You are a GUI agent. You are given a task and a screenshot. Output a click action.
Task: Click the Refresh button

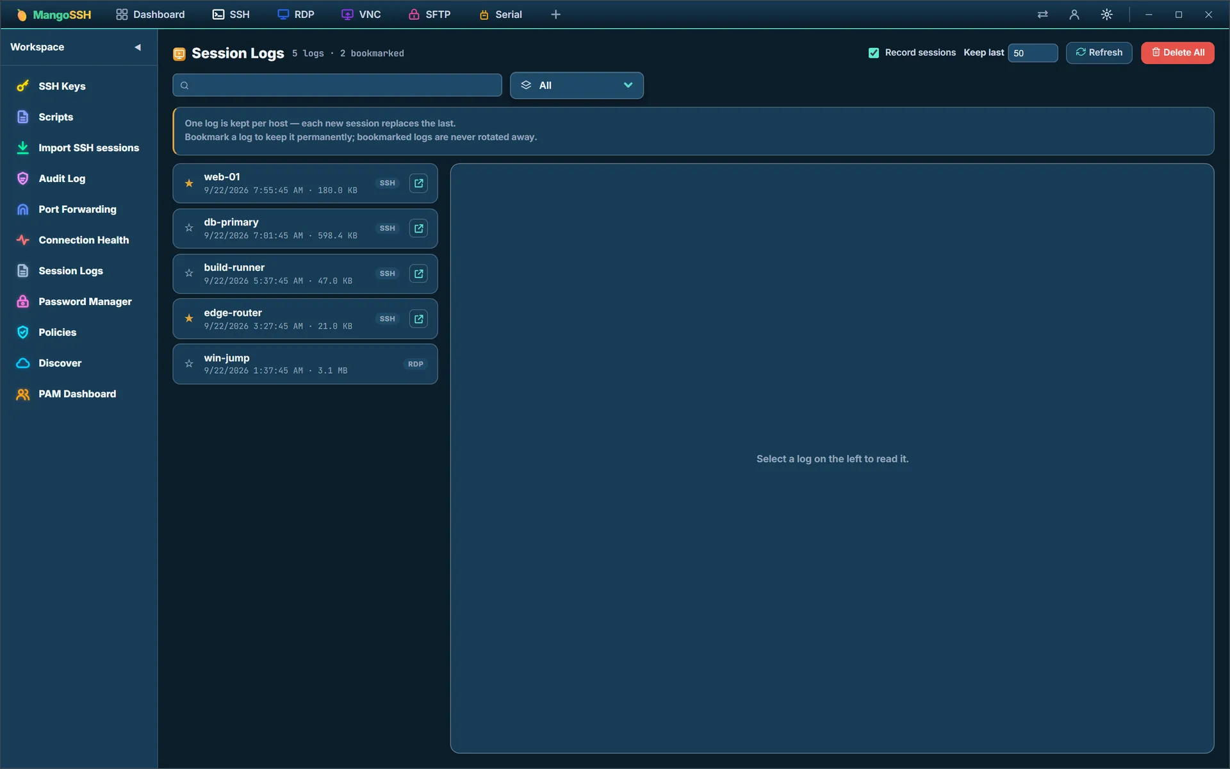coord(1099,53)
